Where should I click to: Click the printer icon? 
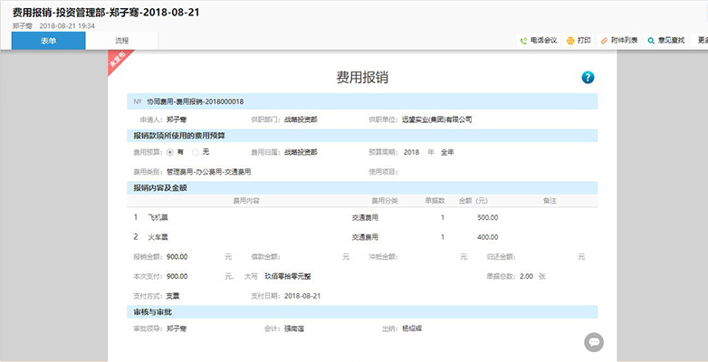click(x=570, y=41)
